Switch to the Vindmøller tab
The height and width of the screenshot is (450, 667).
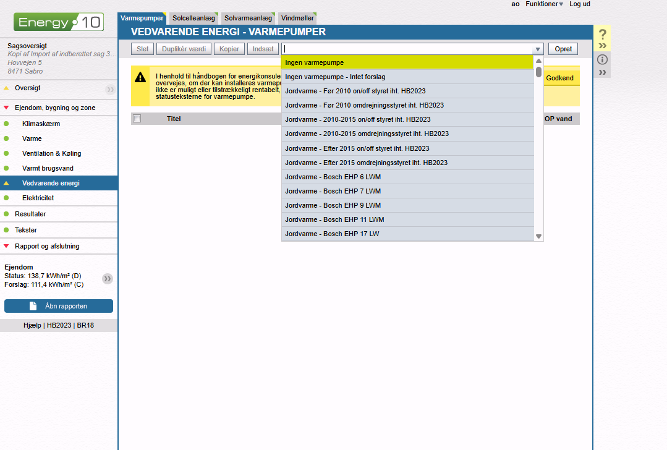point(297,19)
